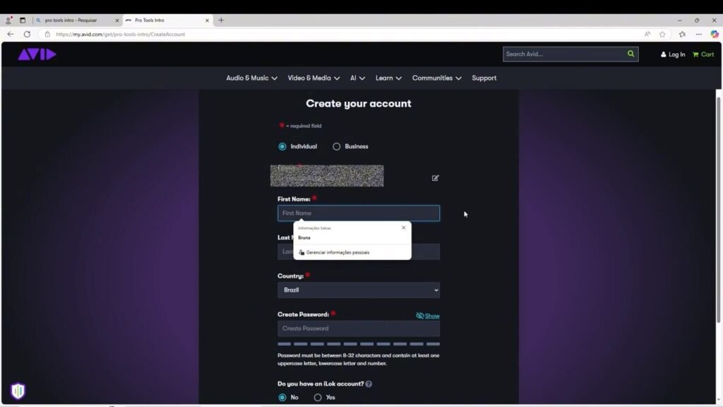Open the Country dropdown showing Brazil

(359, 290)
